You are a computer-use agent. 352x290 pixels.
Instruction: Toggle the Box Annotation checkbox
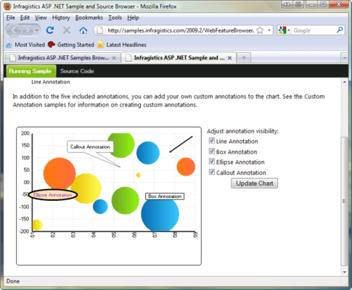pos(212,152)
